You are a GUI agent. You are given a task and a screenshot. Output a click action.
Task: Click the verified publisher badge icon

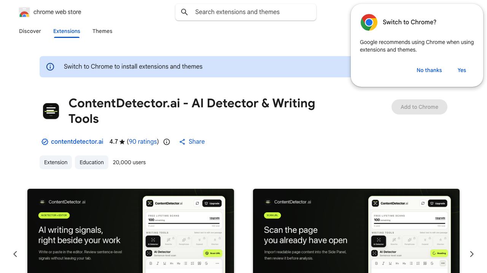[x=45, y=142]
